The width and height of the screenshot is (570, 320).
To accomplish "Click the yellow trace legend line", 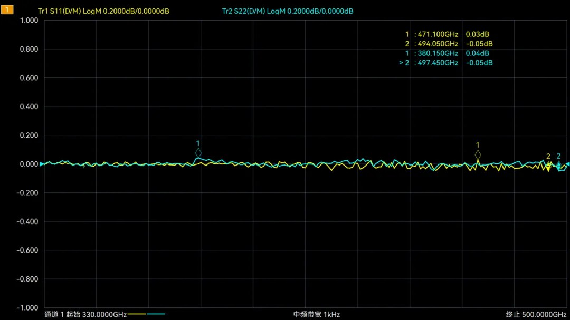I will [x=137, y=314].
